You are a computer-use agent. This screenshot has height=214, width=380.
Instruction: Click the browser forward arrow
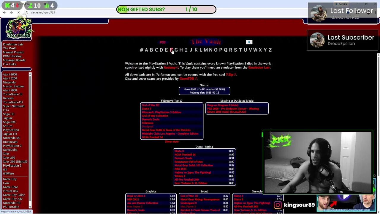(11, 12)
